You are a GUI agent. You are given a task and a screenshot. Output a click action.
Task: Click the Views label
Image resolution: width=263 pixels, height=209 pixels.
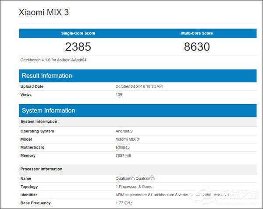pos(26,95)
